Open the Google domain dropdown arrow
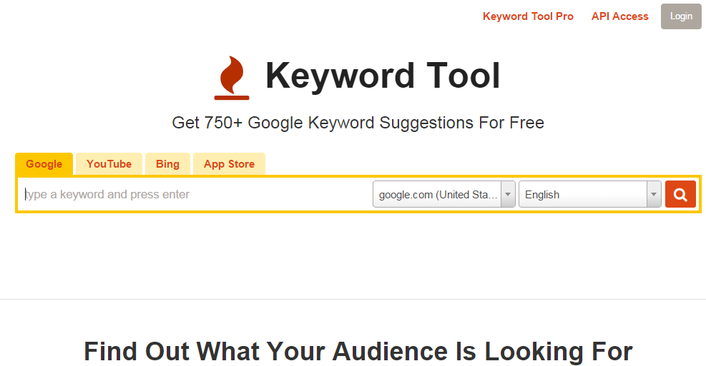 508,194
